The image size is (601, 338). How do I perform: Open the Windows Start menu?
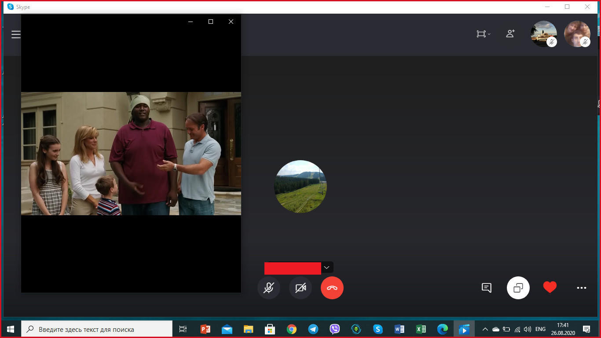click(x=11, y=329)
